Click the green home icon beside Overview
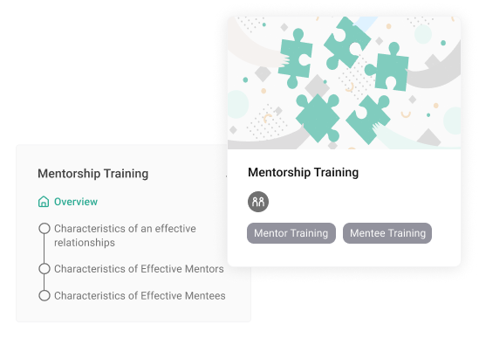The image size is (479, 338). point(44,202)
